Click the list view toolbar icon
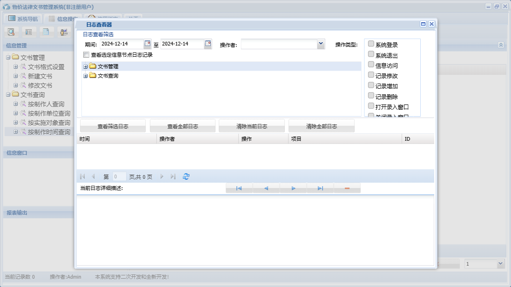 point(29,32)
